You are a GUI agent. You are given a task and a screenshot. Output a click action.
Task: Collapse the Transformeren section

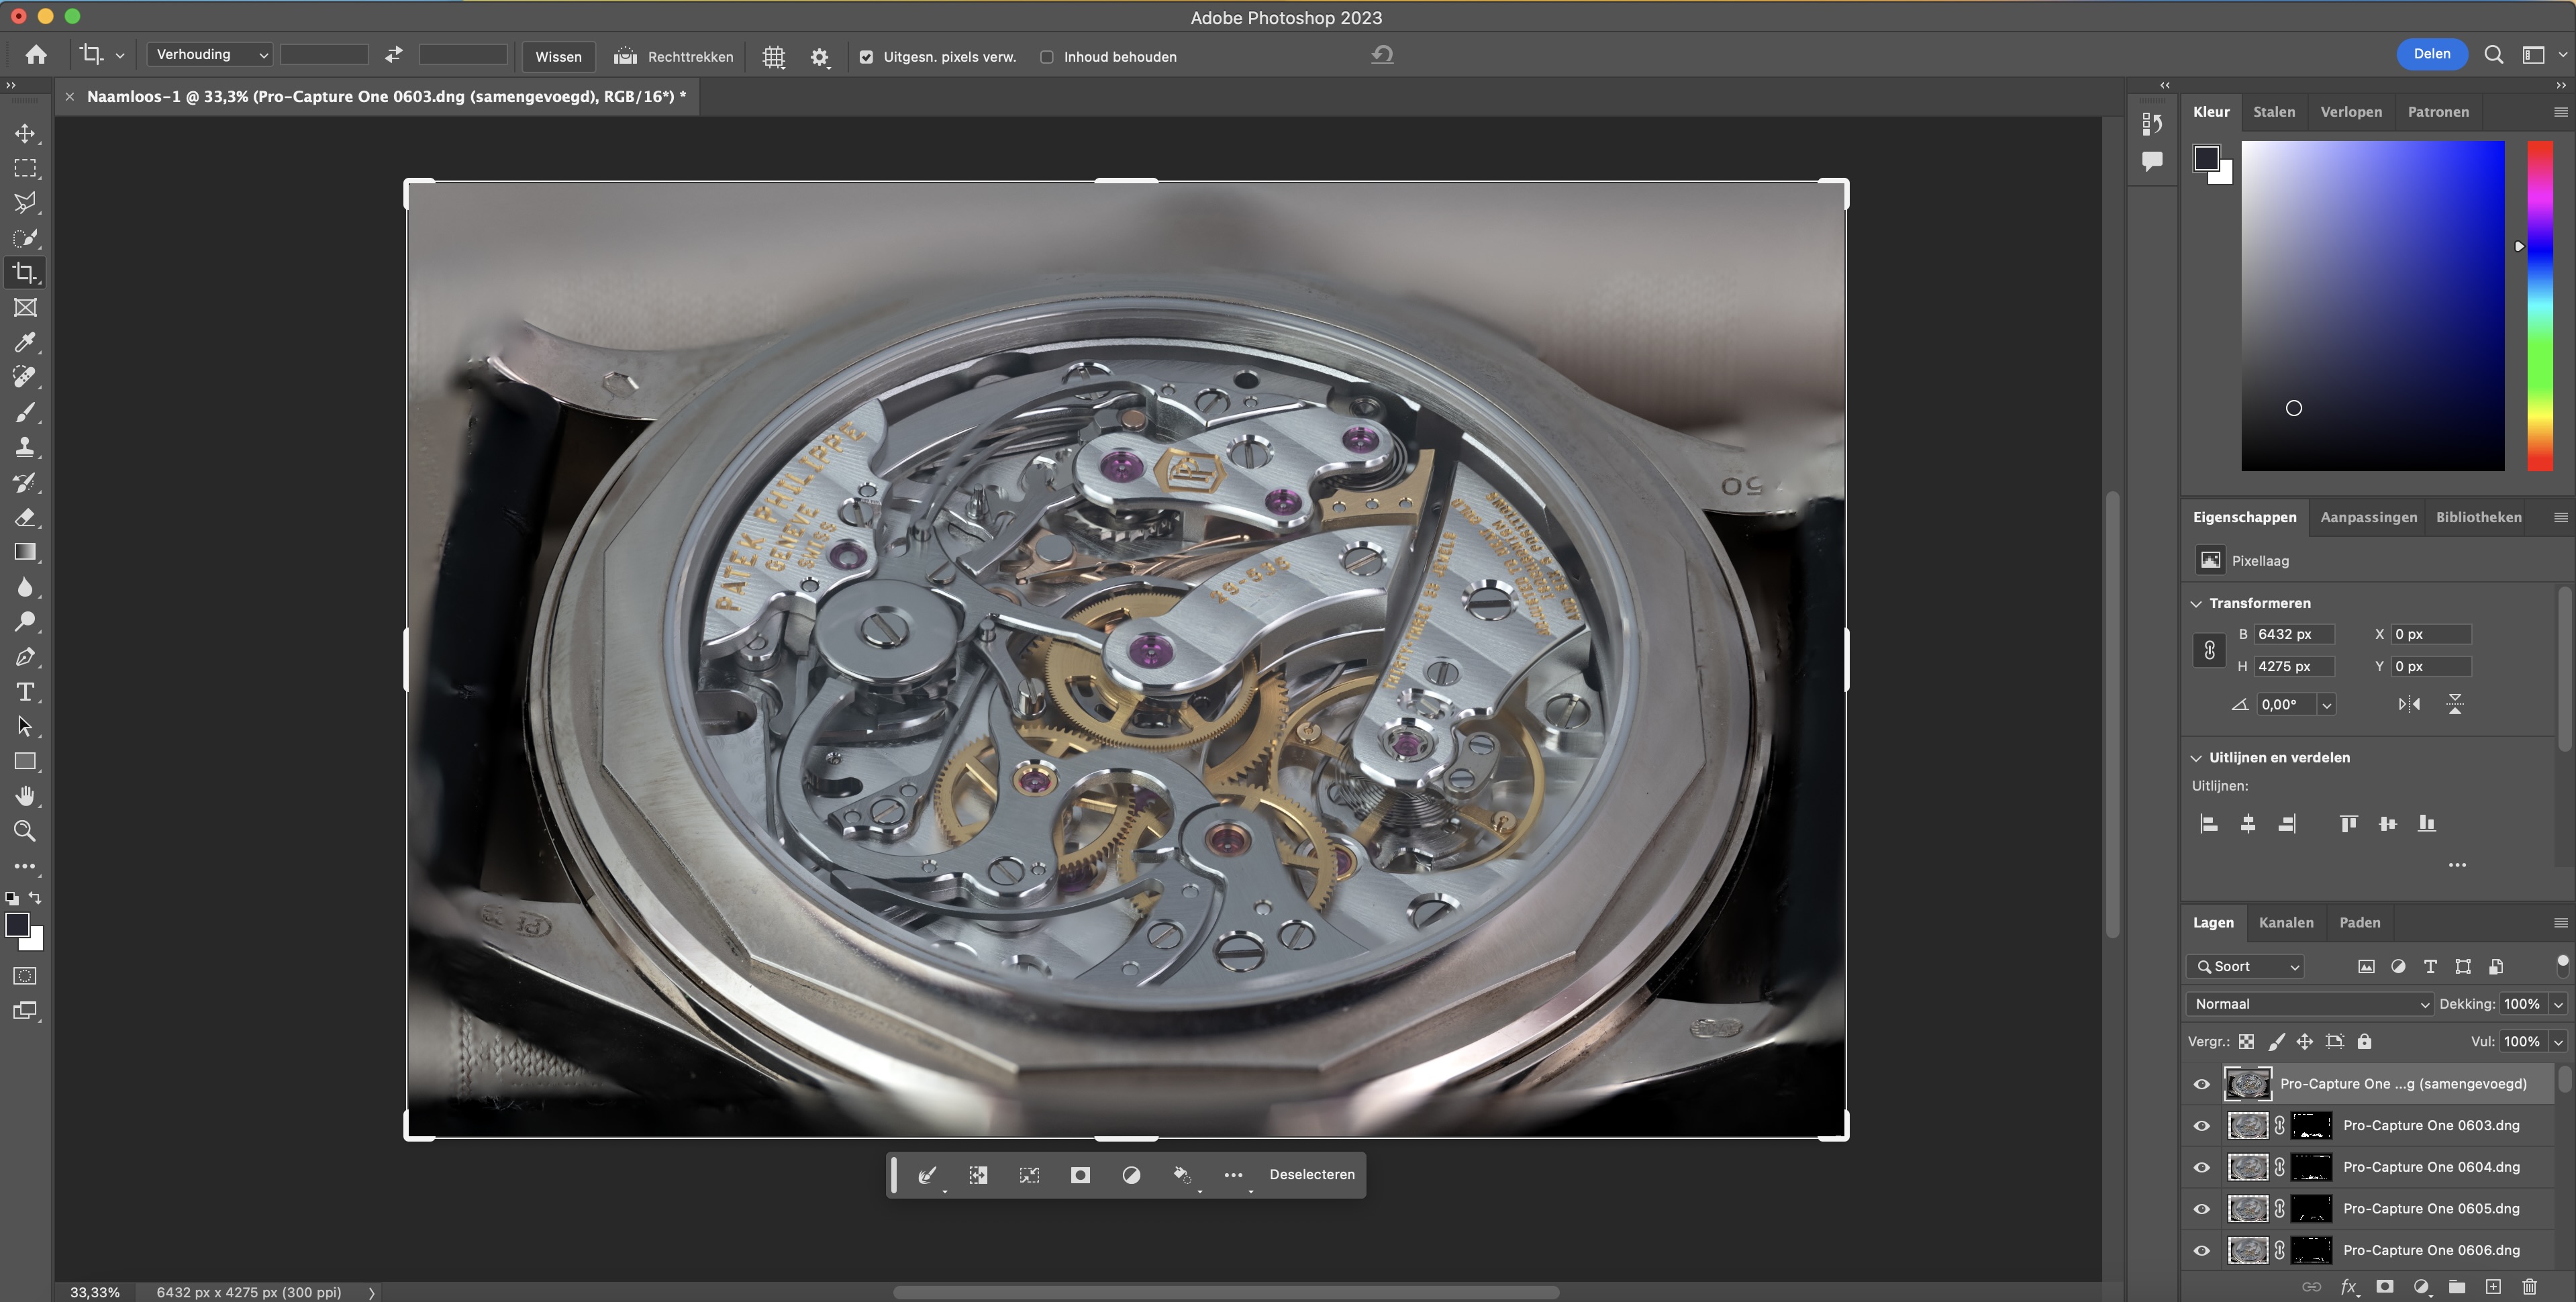click(x=2196, y=604)
